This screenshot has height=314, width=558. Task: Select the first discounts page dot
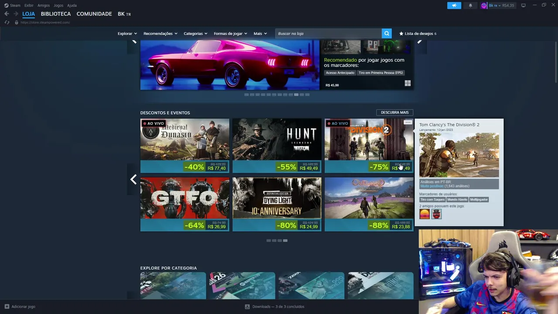[x=269, y=241]
